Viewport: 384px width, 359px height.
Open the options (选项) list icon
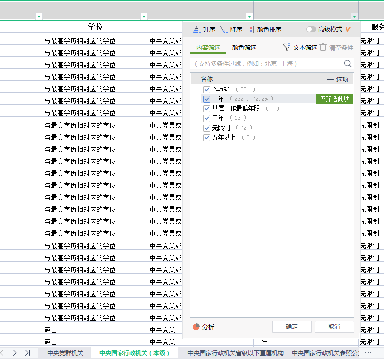tap(330, 79)
